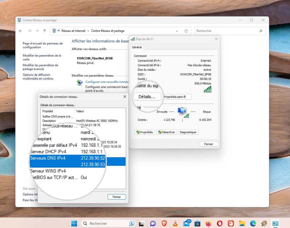Click the Propriétés button with shield
This screenshot has width=290, height=228.
144,132
